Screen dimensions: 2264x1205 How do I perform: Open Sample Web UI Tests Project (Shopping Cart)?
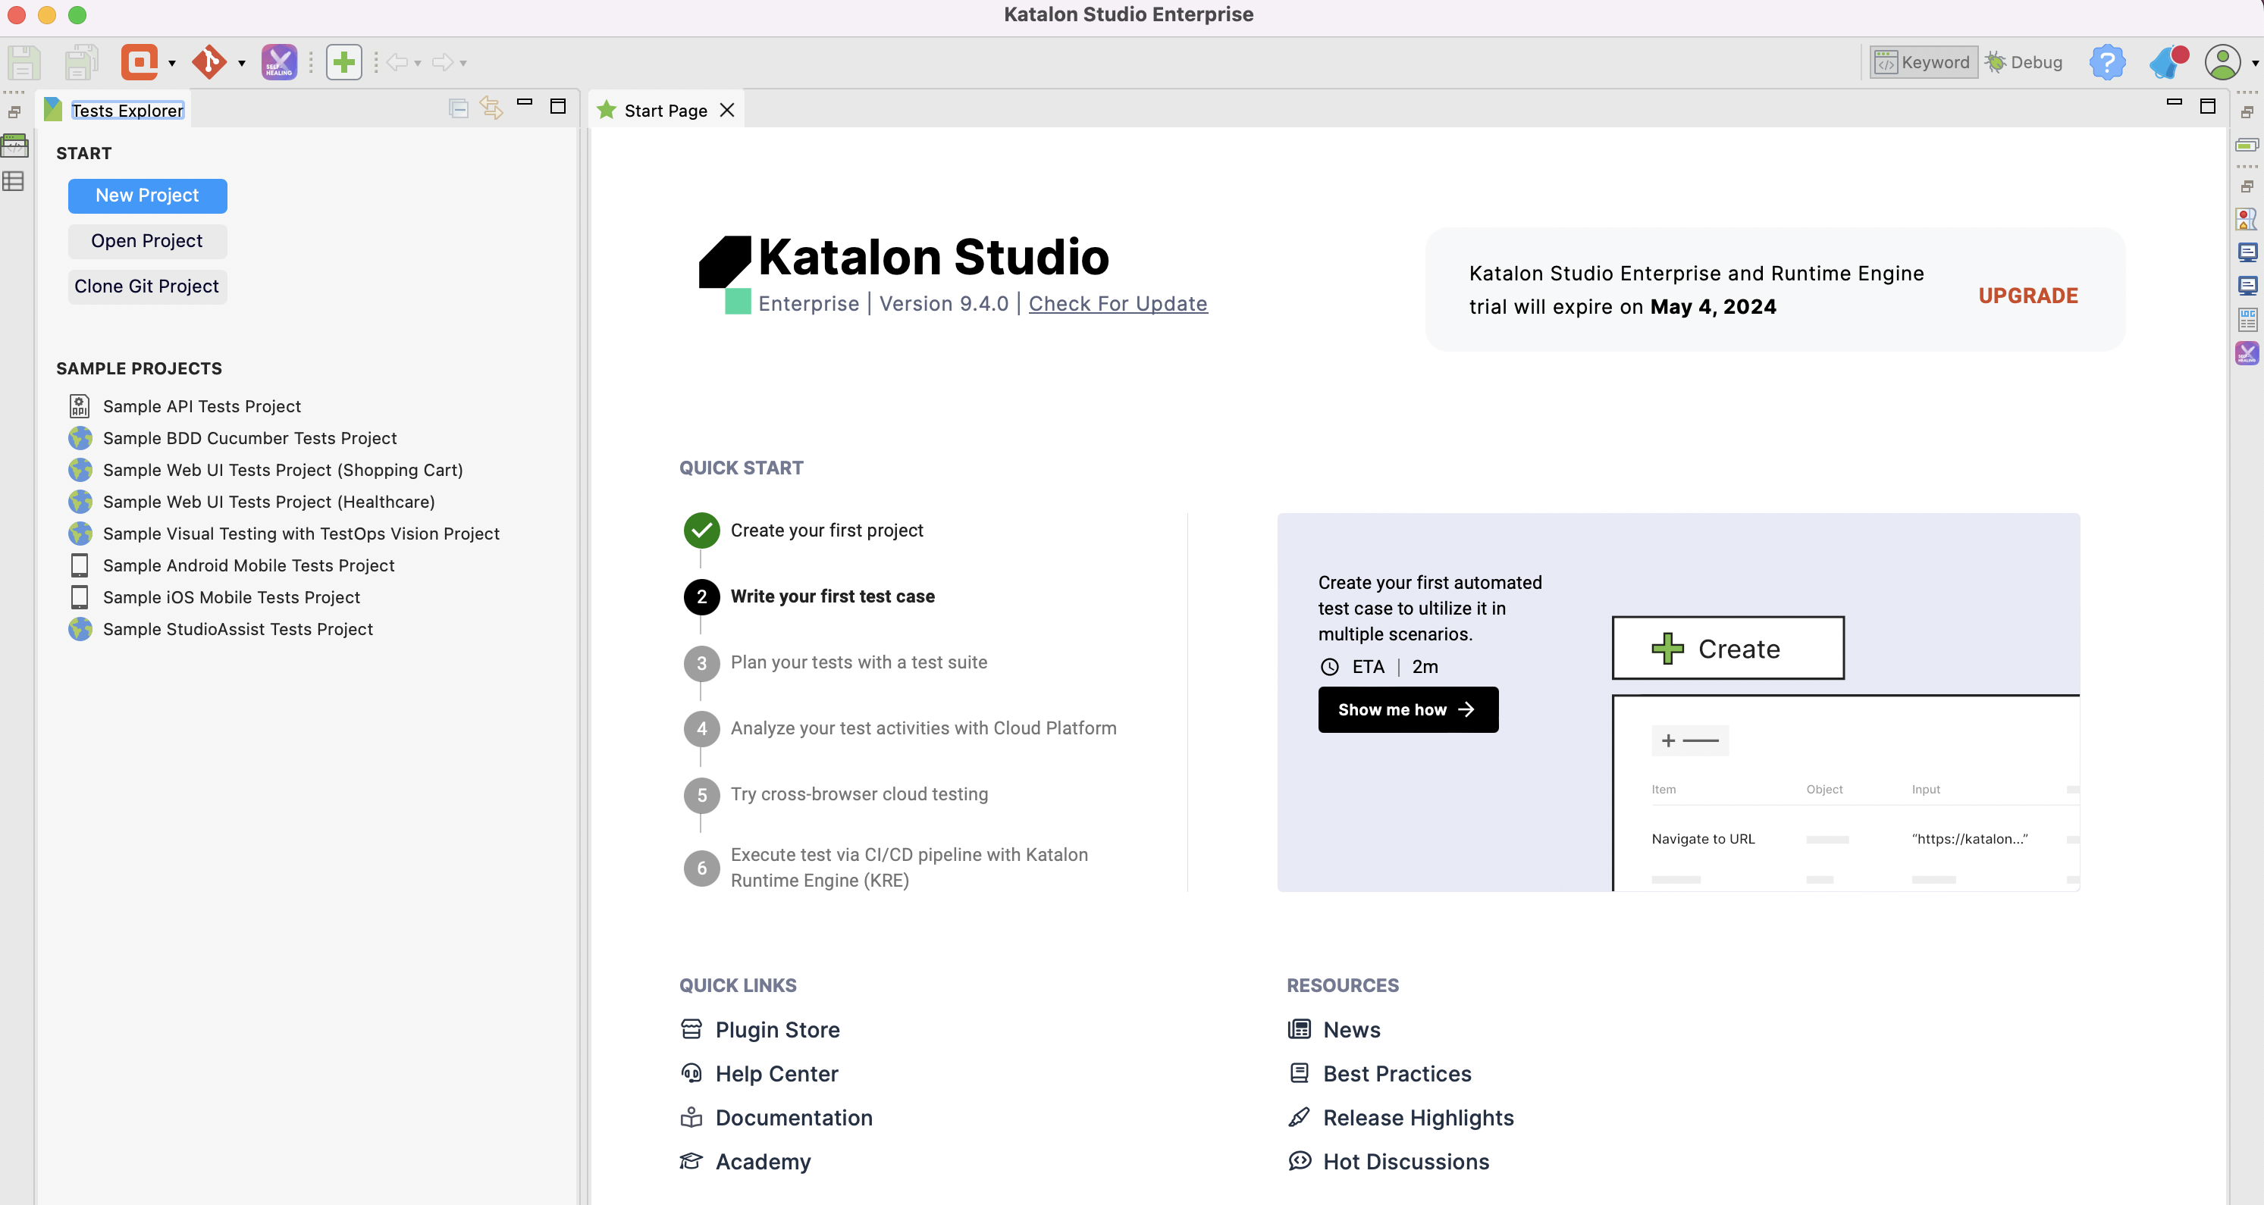[x=266, y=470]
